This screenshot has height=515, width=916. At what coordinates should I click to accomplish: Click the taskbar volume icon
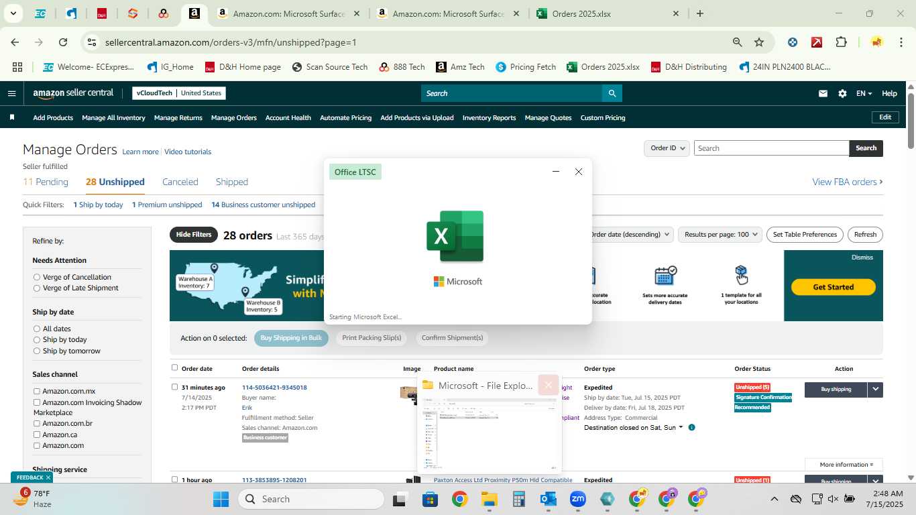click(x=833, y=499)
